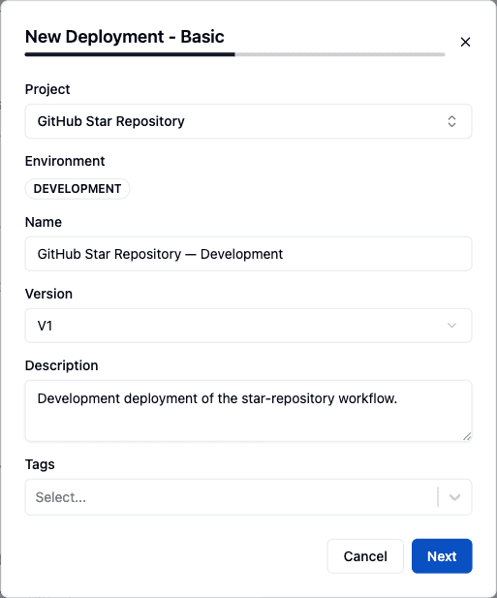Click the Version field label
The image size is (497, 598).
pos(48,294)
